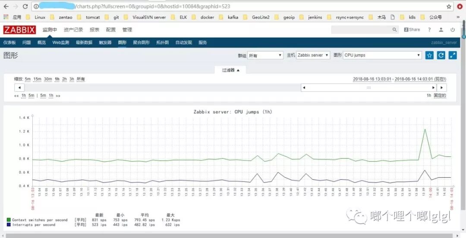
Task: Open the 资产记录 main menu
Action: tap(73, 30)
